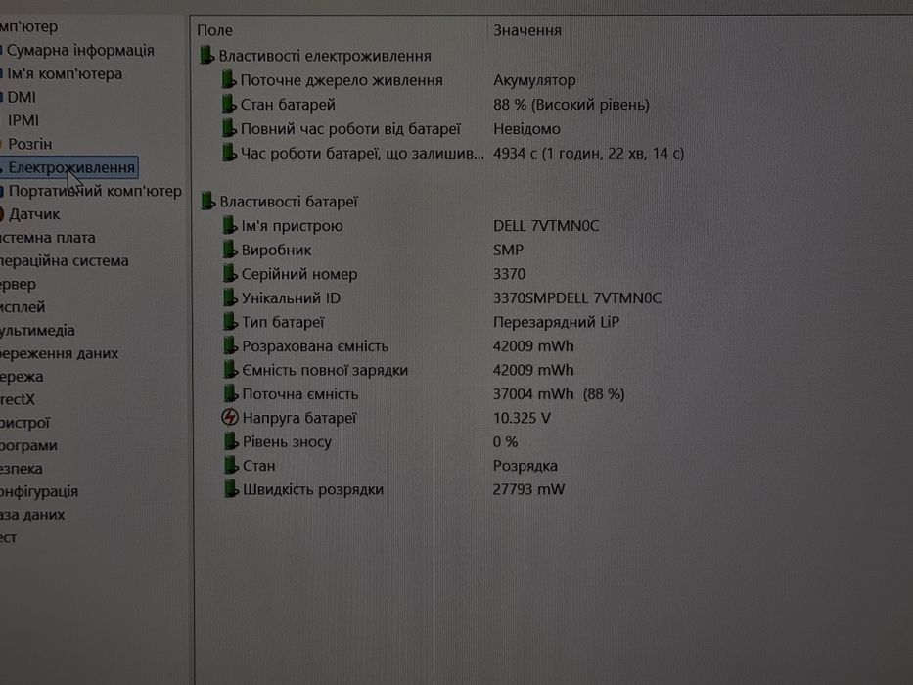Select the Напруга батареї row label
This screenshot has width=913, height=685.
pyautogui.click(x=299, y=418)
